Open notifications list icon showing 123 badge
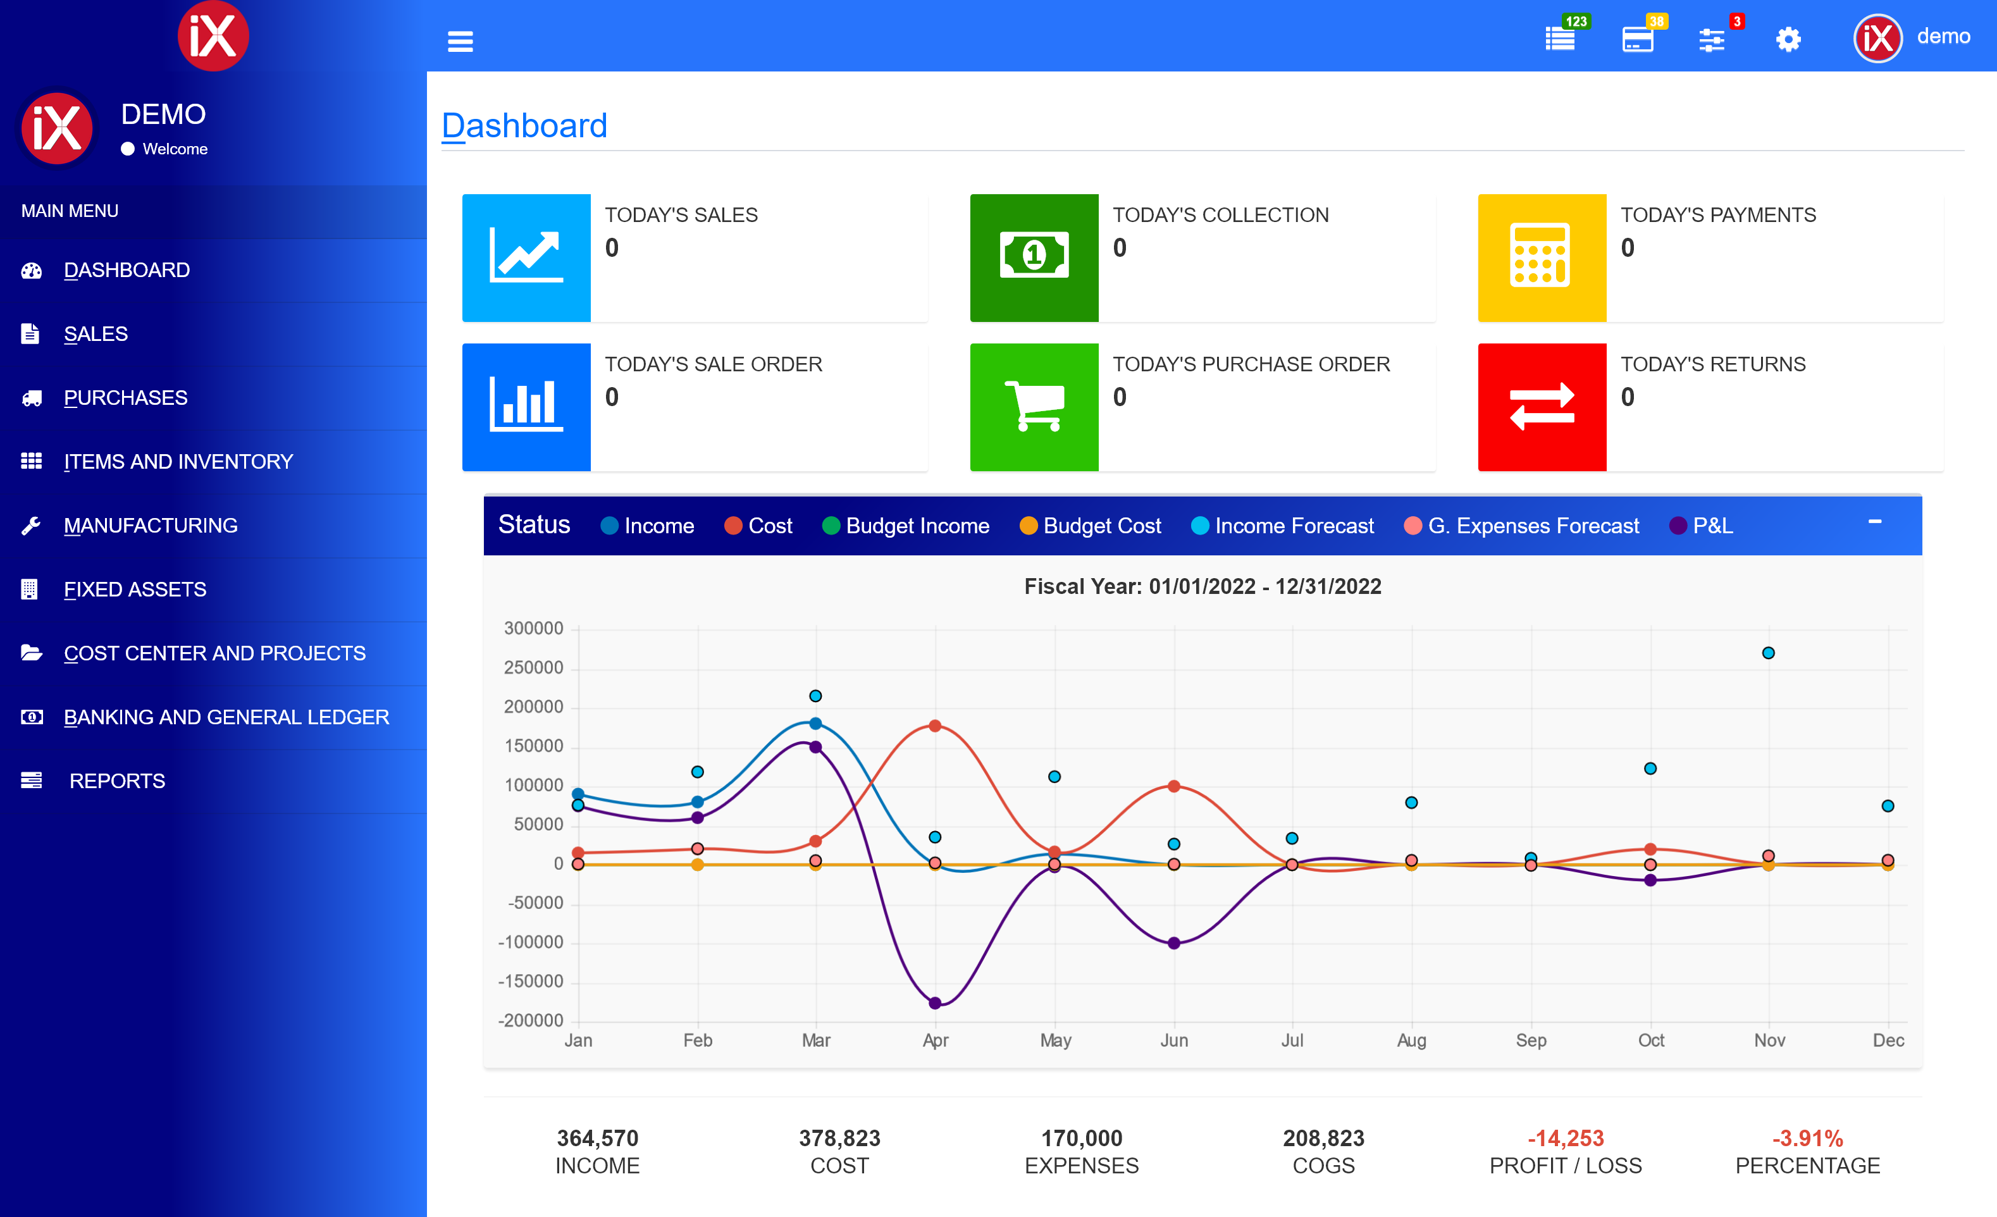 point(1559,39)
